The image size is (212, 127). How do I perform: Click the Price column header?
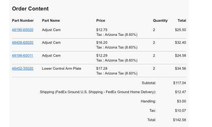click(101, 21)
